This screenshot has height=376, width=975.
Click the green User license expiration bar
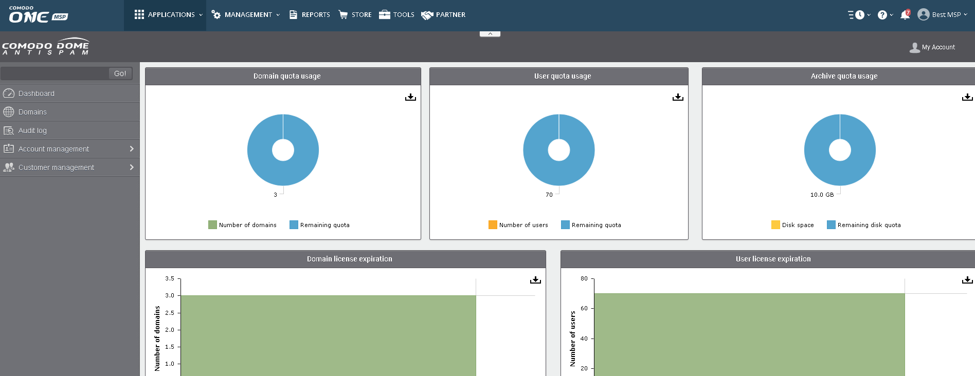[749, 334]
